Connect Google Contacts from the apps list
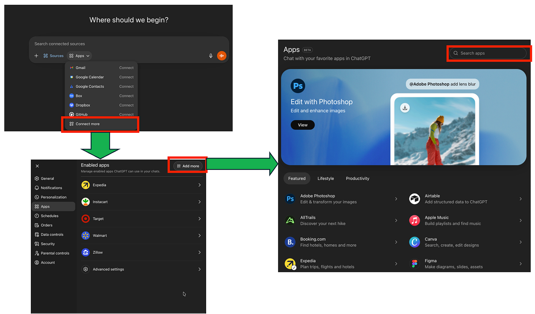The image size is (535, 314). 126,87
